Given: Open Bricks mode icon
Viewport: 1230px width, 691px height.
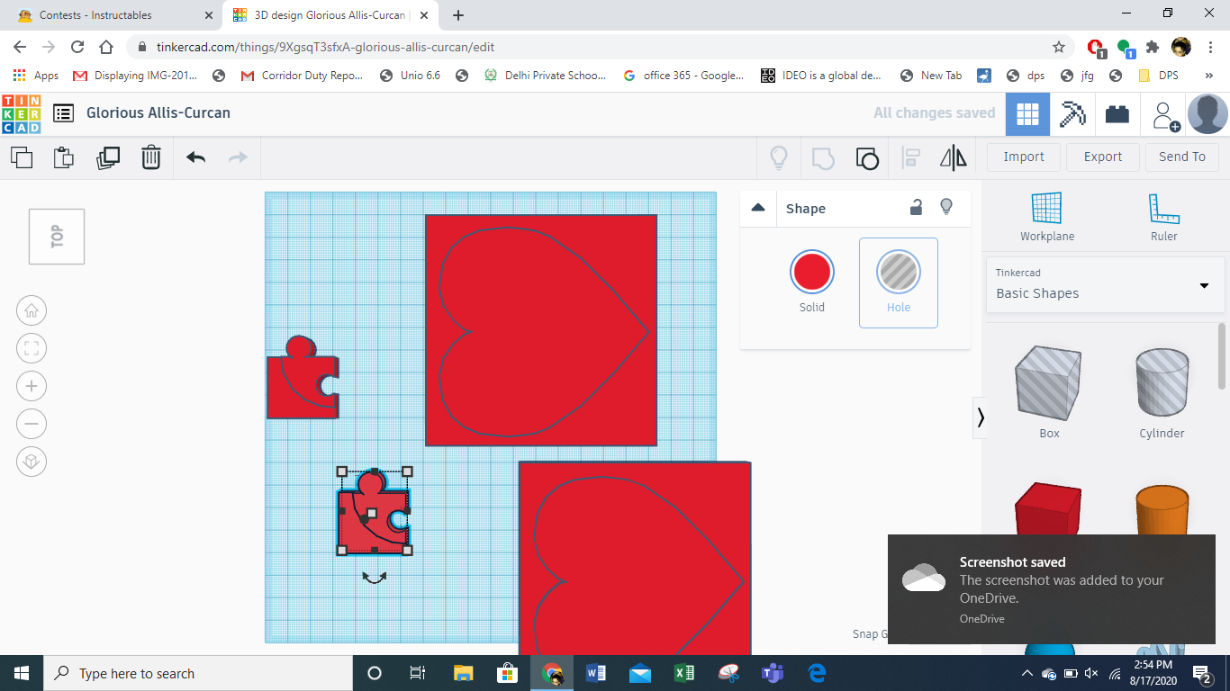Looking at the screenshot, I should coord(1117,114).
